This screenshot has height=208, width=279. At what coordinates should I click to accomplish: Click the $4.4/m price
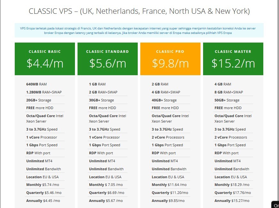pyautogui.click(x=45, y=63)
